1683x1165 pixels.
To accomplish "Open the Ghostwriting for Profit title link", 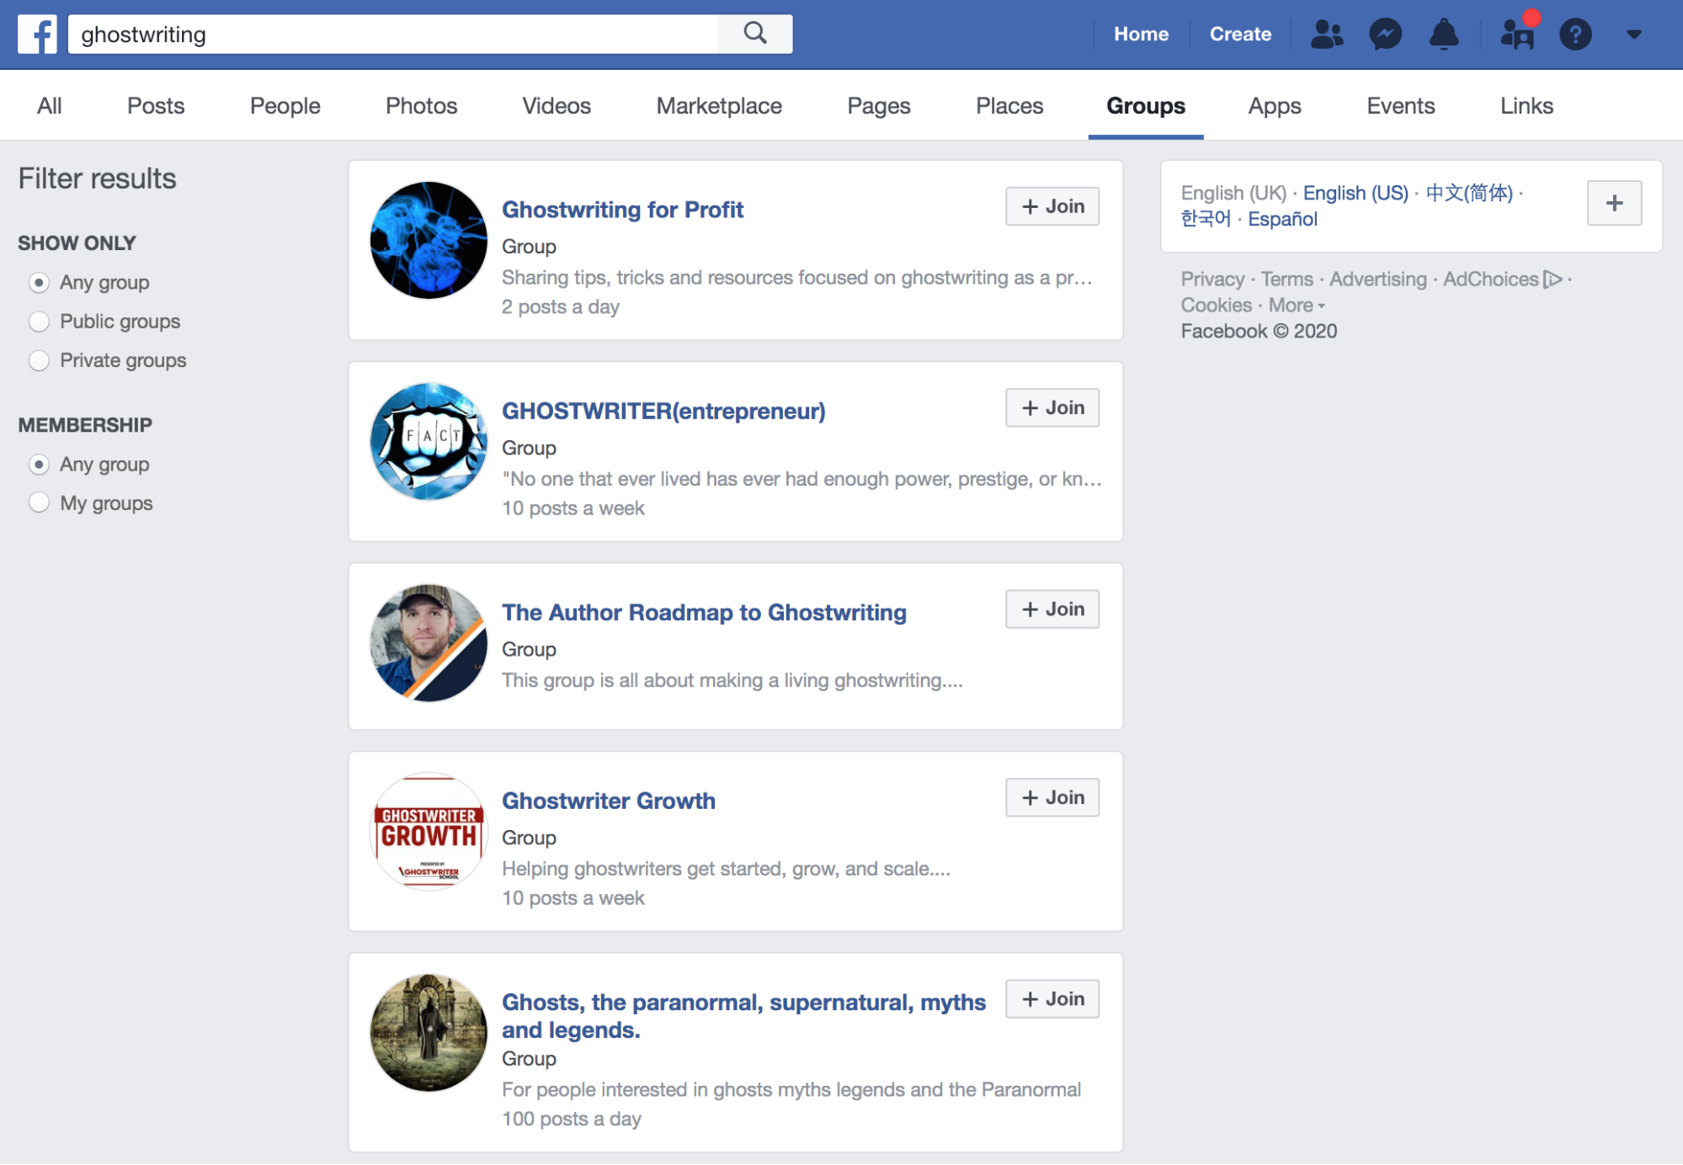I will (623, 210).
